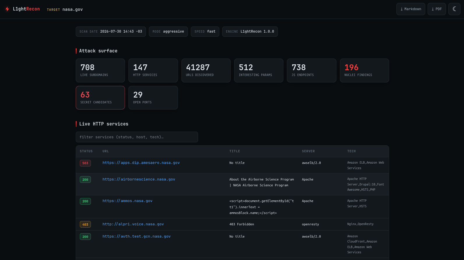
Task: Open the alpri.voice.nasa.gov link
Action: (133, 224)
